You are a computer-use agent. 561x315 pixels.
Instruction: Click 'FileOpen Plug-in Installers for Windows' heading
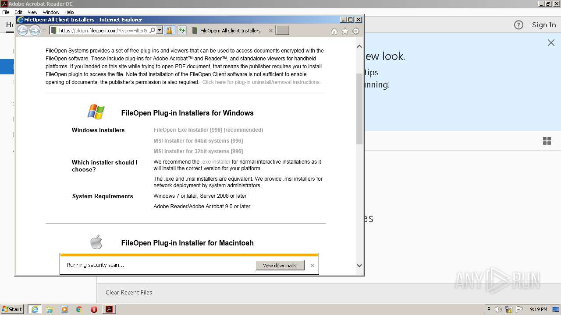point(188,113)
